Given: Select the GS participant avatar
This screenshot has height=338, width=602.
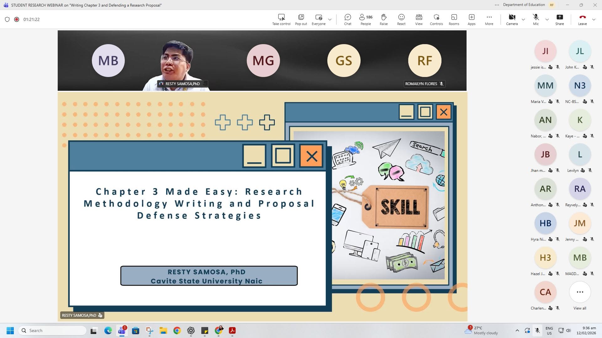Looking at the screenshot, I should click(344, 60).
